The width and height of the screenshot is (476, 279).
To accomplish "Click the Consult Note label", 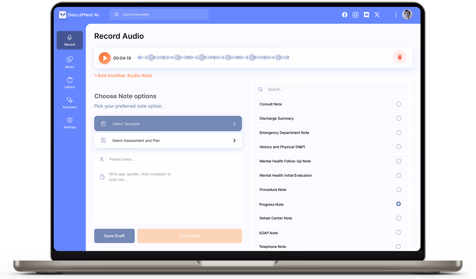I will point(271,104).
